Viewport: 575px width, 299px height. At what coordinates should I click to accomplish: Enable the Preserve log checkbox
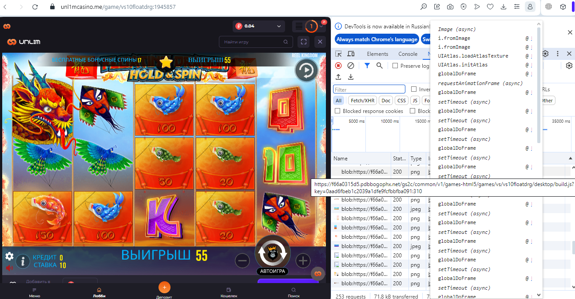click(x=395, y=66)
